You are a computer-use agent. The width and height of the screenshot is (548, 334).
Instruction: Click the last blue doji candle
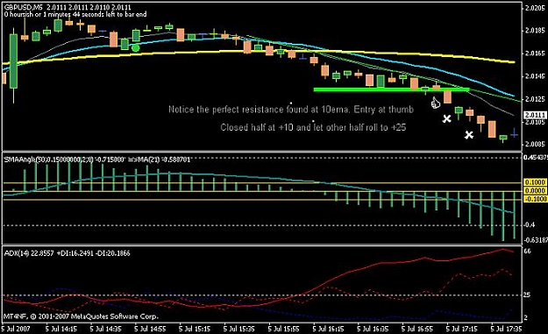(514, 134)
